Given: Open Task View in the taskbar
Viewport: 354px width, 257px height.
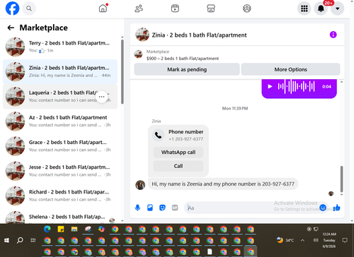Looking at the screenshot, I should (33, 240).
